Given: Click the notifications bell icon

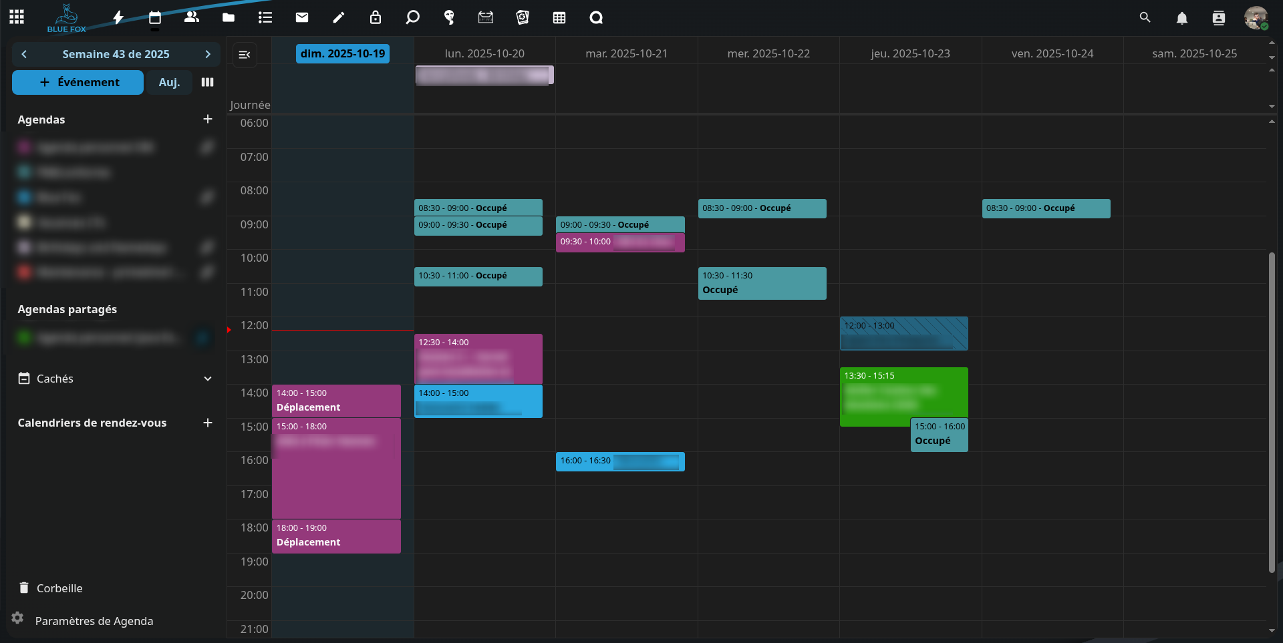Looking at the screenshot, I should point(1181,18).
